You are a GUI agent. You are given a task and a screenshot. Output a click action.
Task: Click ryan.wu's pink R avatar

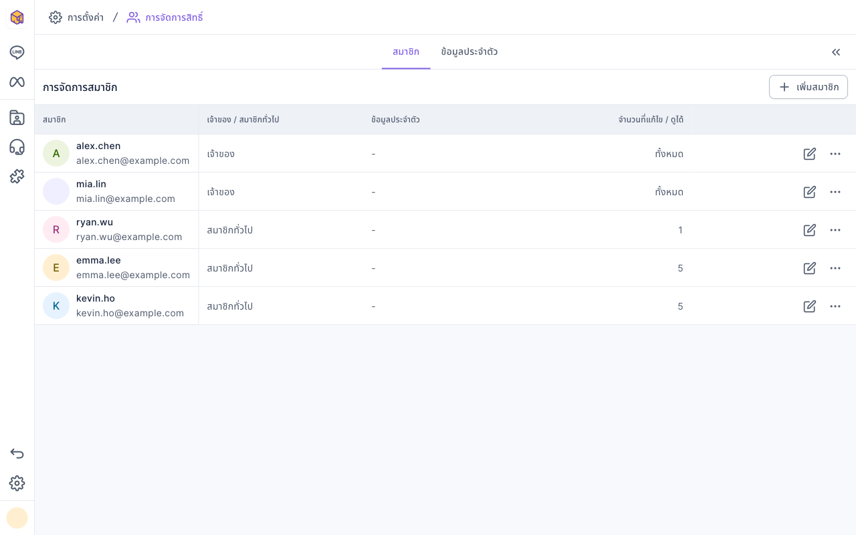[56, 230]
